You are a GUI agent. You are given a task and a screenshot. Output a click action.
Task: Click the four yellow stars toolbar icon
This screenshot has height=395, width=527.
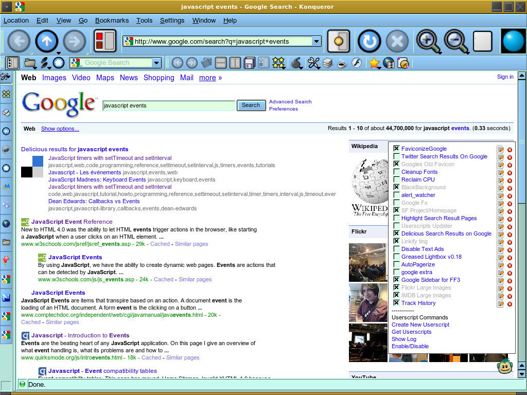[278, 63]
